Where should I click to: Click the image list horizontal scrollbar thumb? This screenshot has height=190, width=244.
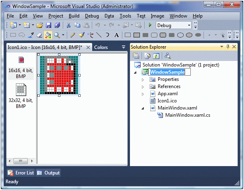click(x=21, y=161)
